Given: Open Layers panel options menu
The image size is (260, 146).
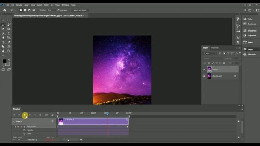Looking at the screenshot, I should (x=240, y=48).
